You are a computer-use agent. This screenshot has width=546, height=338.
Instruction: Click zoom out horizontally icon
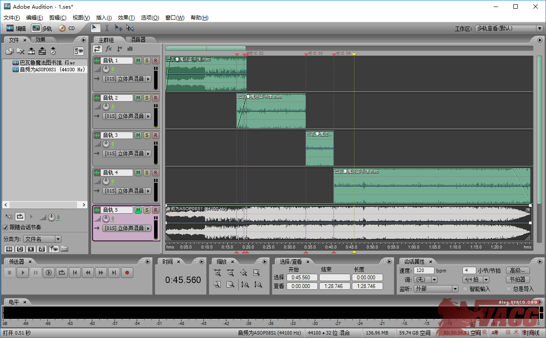[x=230, y=273]
